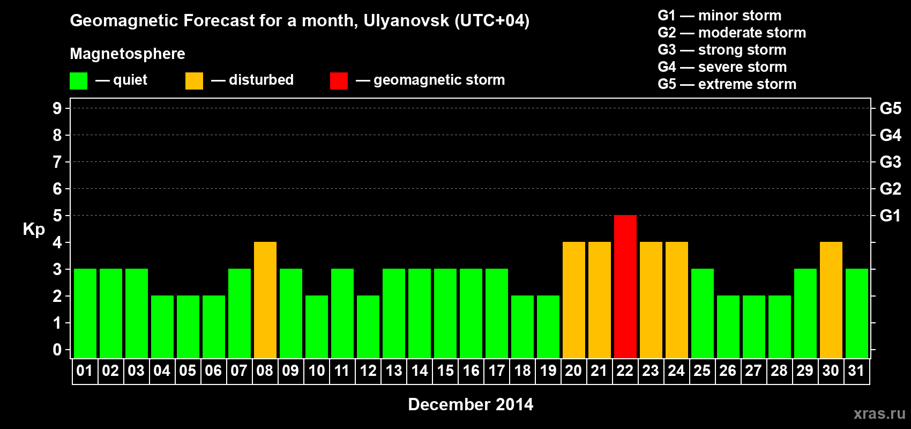Viewport: 911px width, 429px height.
Task: Select the green bar for day 15
Action: pyautogui.click(x=445, y=313)
